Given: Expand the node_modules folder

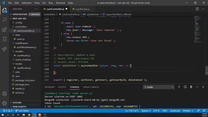Looking at the screenshot, I should point(25,59).
